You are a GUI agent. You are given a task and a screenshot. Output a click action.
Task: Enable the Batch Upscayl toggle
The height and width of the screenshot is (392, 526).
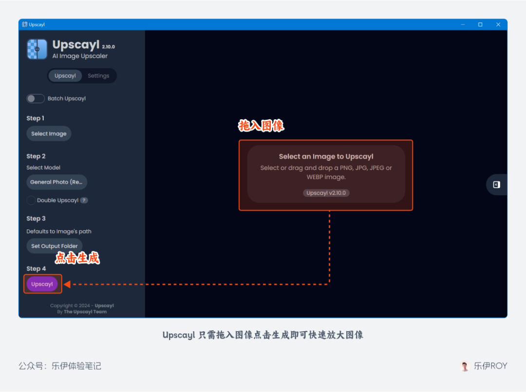click(x=36, y=98)
